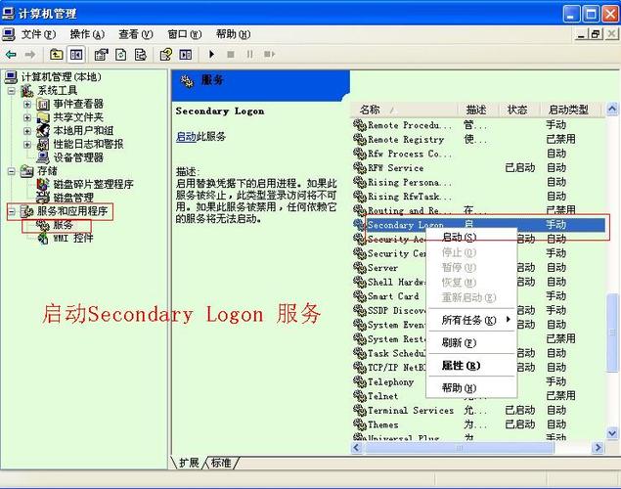Screen dimensions: 621x489
Task: Choose 帮助(H) in the context menu
Action: click(x=471, y=387)
